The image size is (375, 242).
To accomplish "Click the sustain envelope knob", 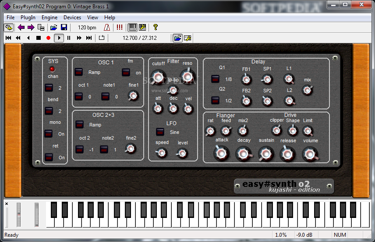I will click(x=266, y=154).
